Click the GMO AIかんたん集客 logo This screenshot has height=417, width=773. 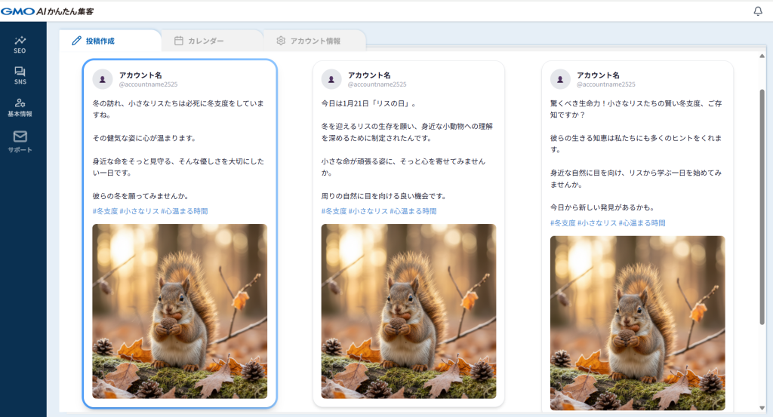click(47, 11)
